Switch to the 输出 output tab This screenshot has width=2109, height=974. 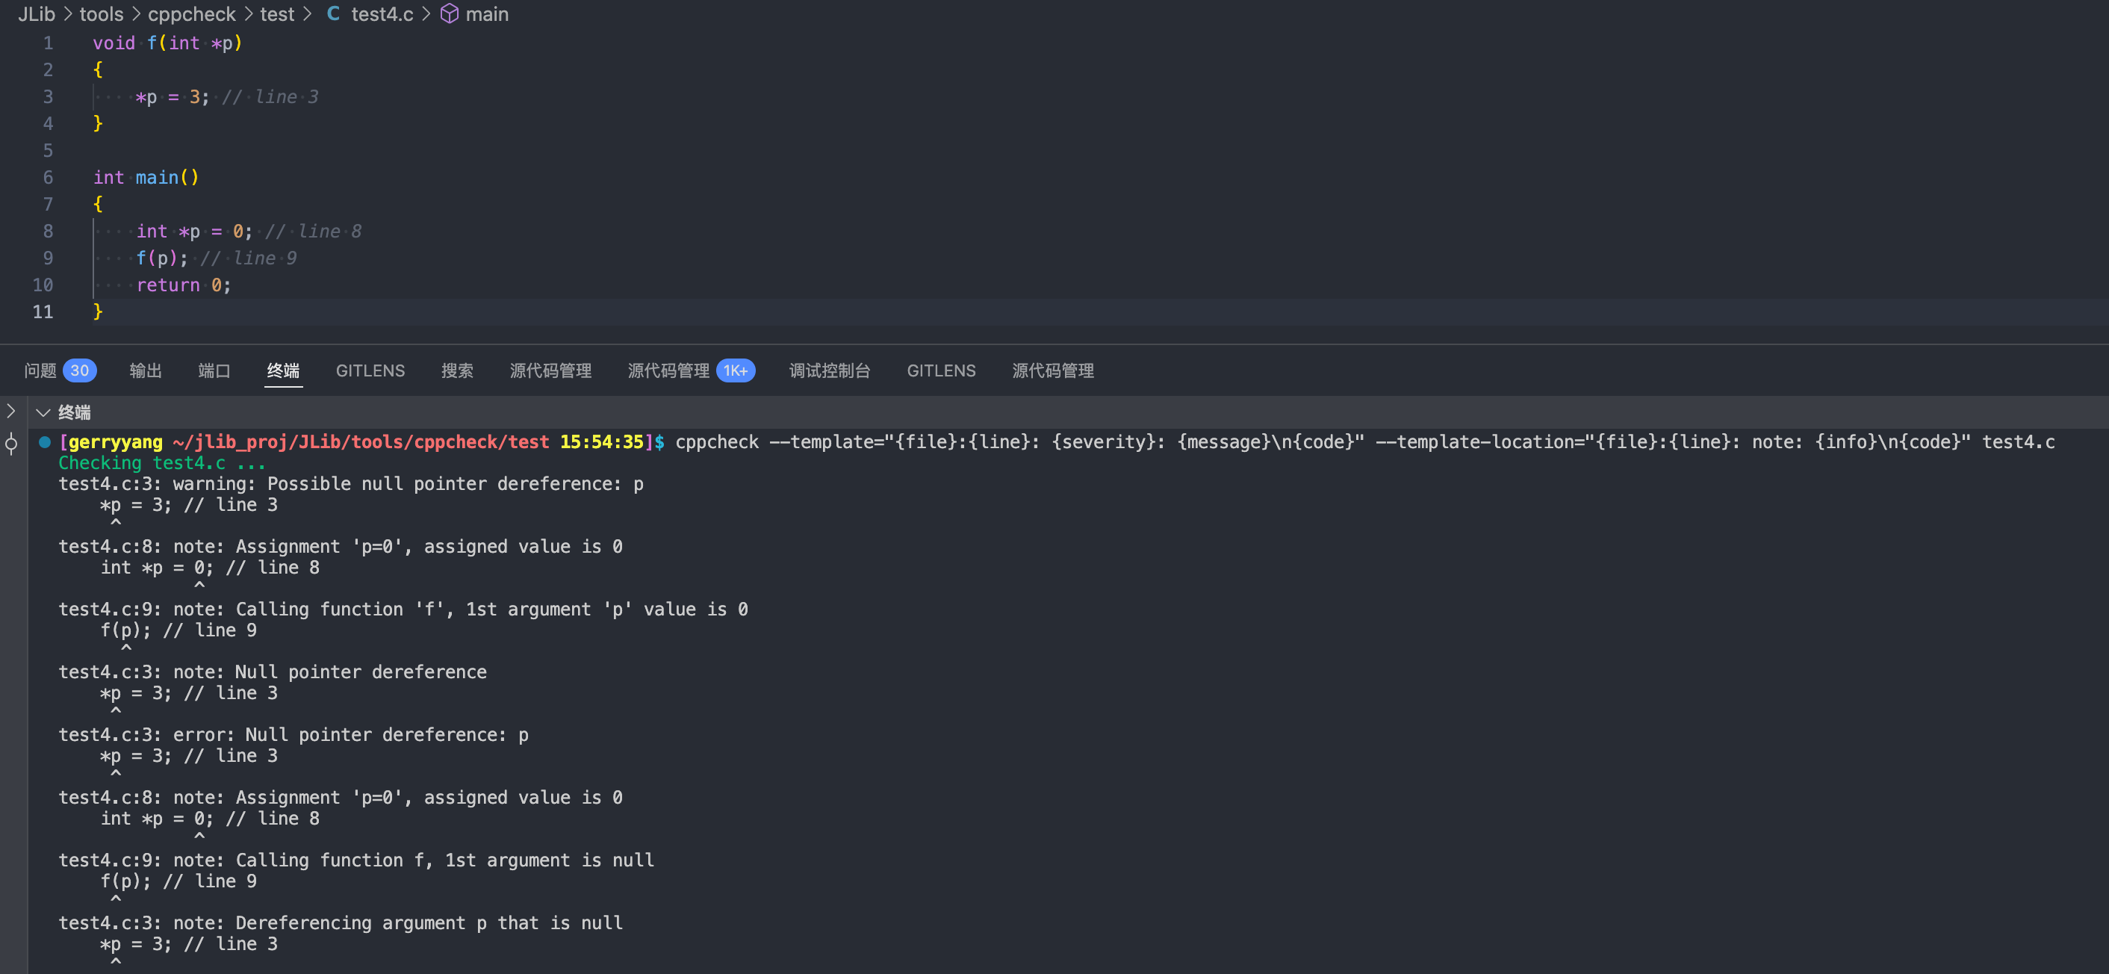pyautogui.click(x=146, y=371)
